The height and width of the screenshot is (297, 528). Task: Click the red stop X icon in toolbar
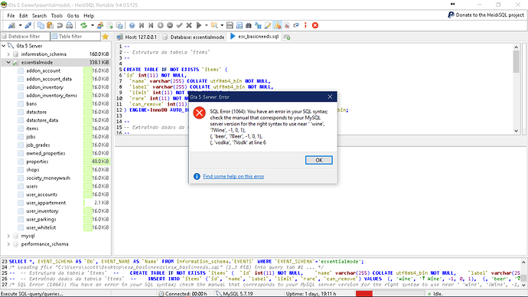[315, 25]
